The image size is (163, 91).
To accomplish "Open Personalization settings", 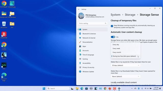I will tap(93, 42).
